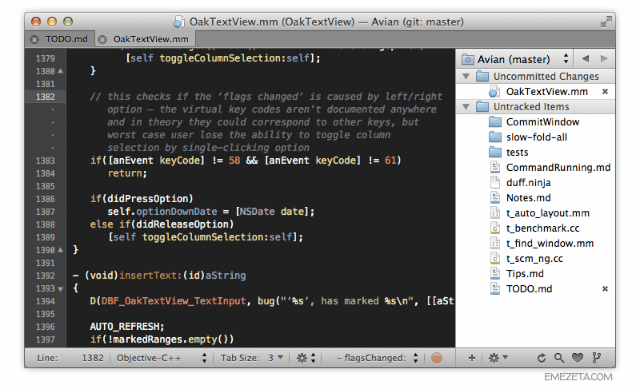Select OakTextView.mm in Uncommitted Changes
This screenshot has height=389, width=640.
[x=546, y=92]
